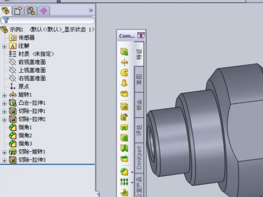This screenshot has width=263, height=197.
Task: Select the 凸台-拉伸1 feature
Action: click(32, 103)
